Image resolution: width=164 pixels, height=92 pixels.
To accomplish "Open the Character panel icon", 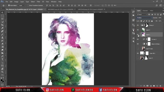I will click(x=134, y=38).
